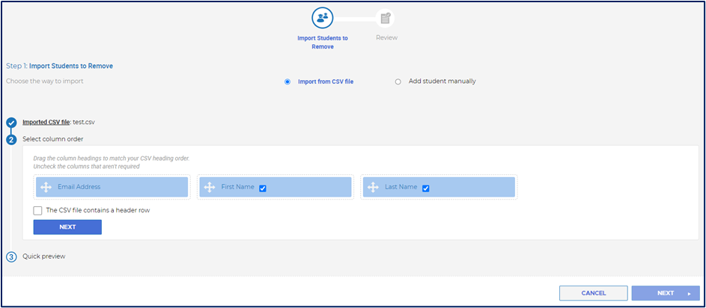The height and width of the screenshot is (308, 706).
Task: Uncheck the Last Name column checkbox
Action: point(425,188)
